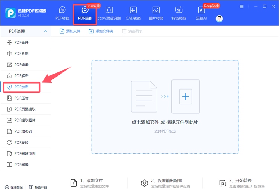Image resolution: width=279 pixels, height=195 pixels.
Task: Click the step 1 添加文件 icon
Action: (x=74, y=183)
